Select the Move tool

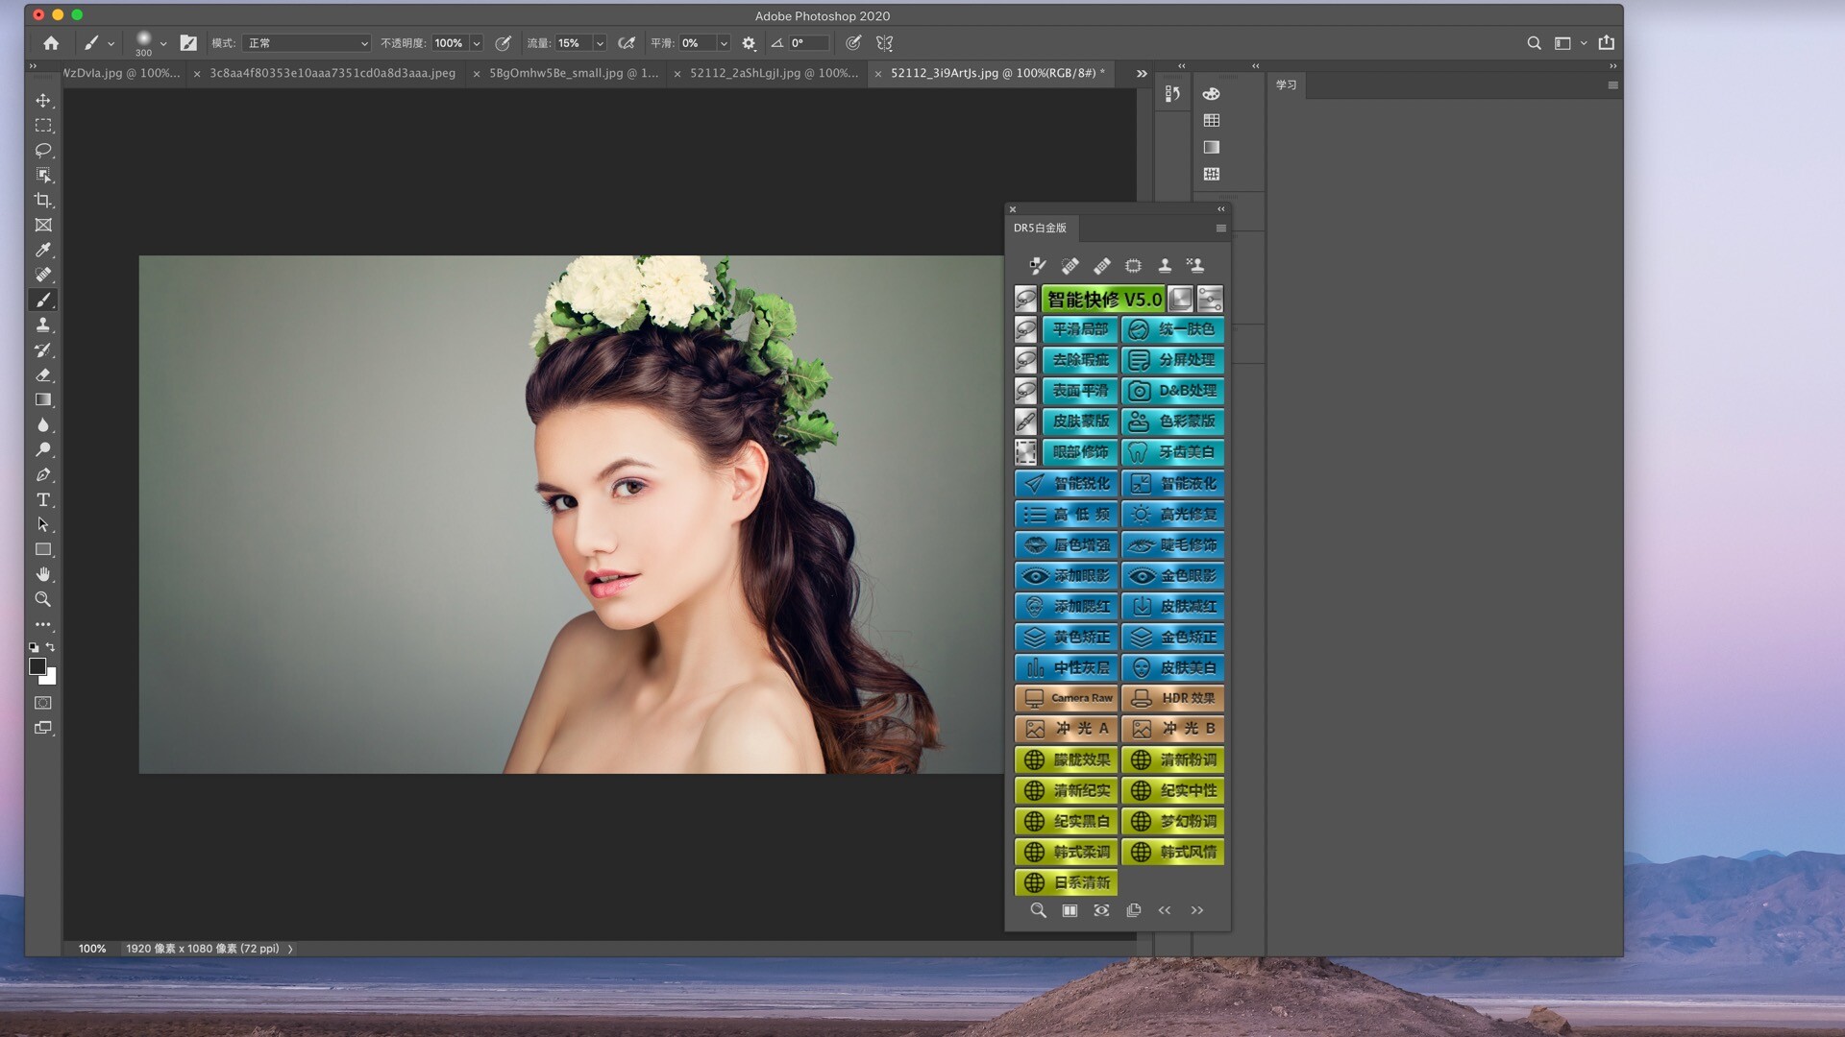click(x=43, y=101)
